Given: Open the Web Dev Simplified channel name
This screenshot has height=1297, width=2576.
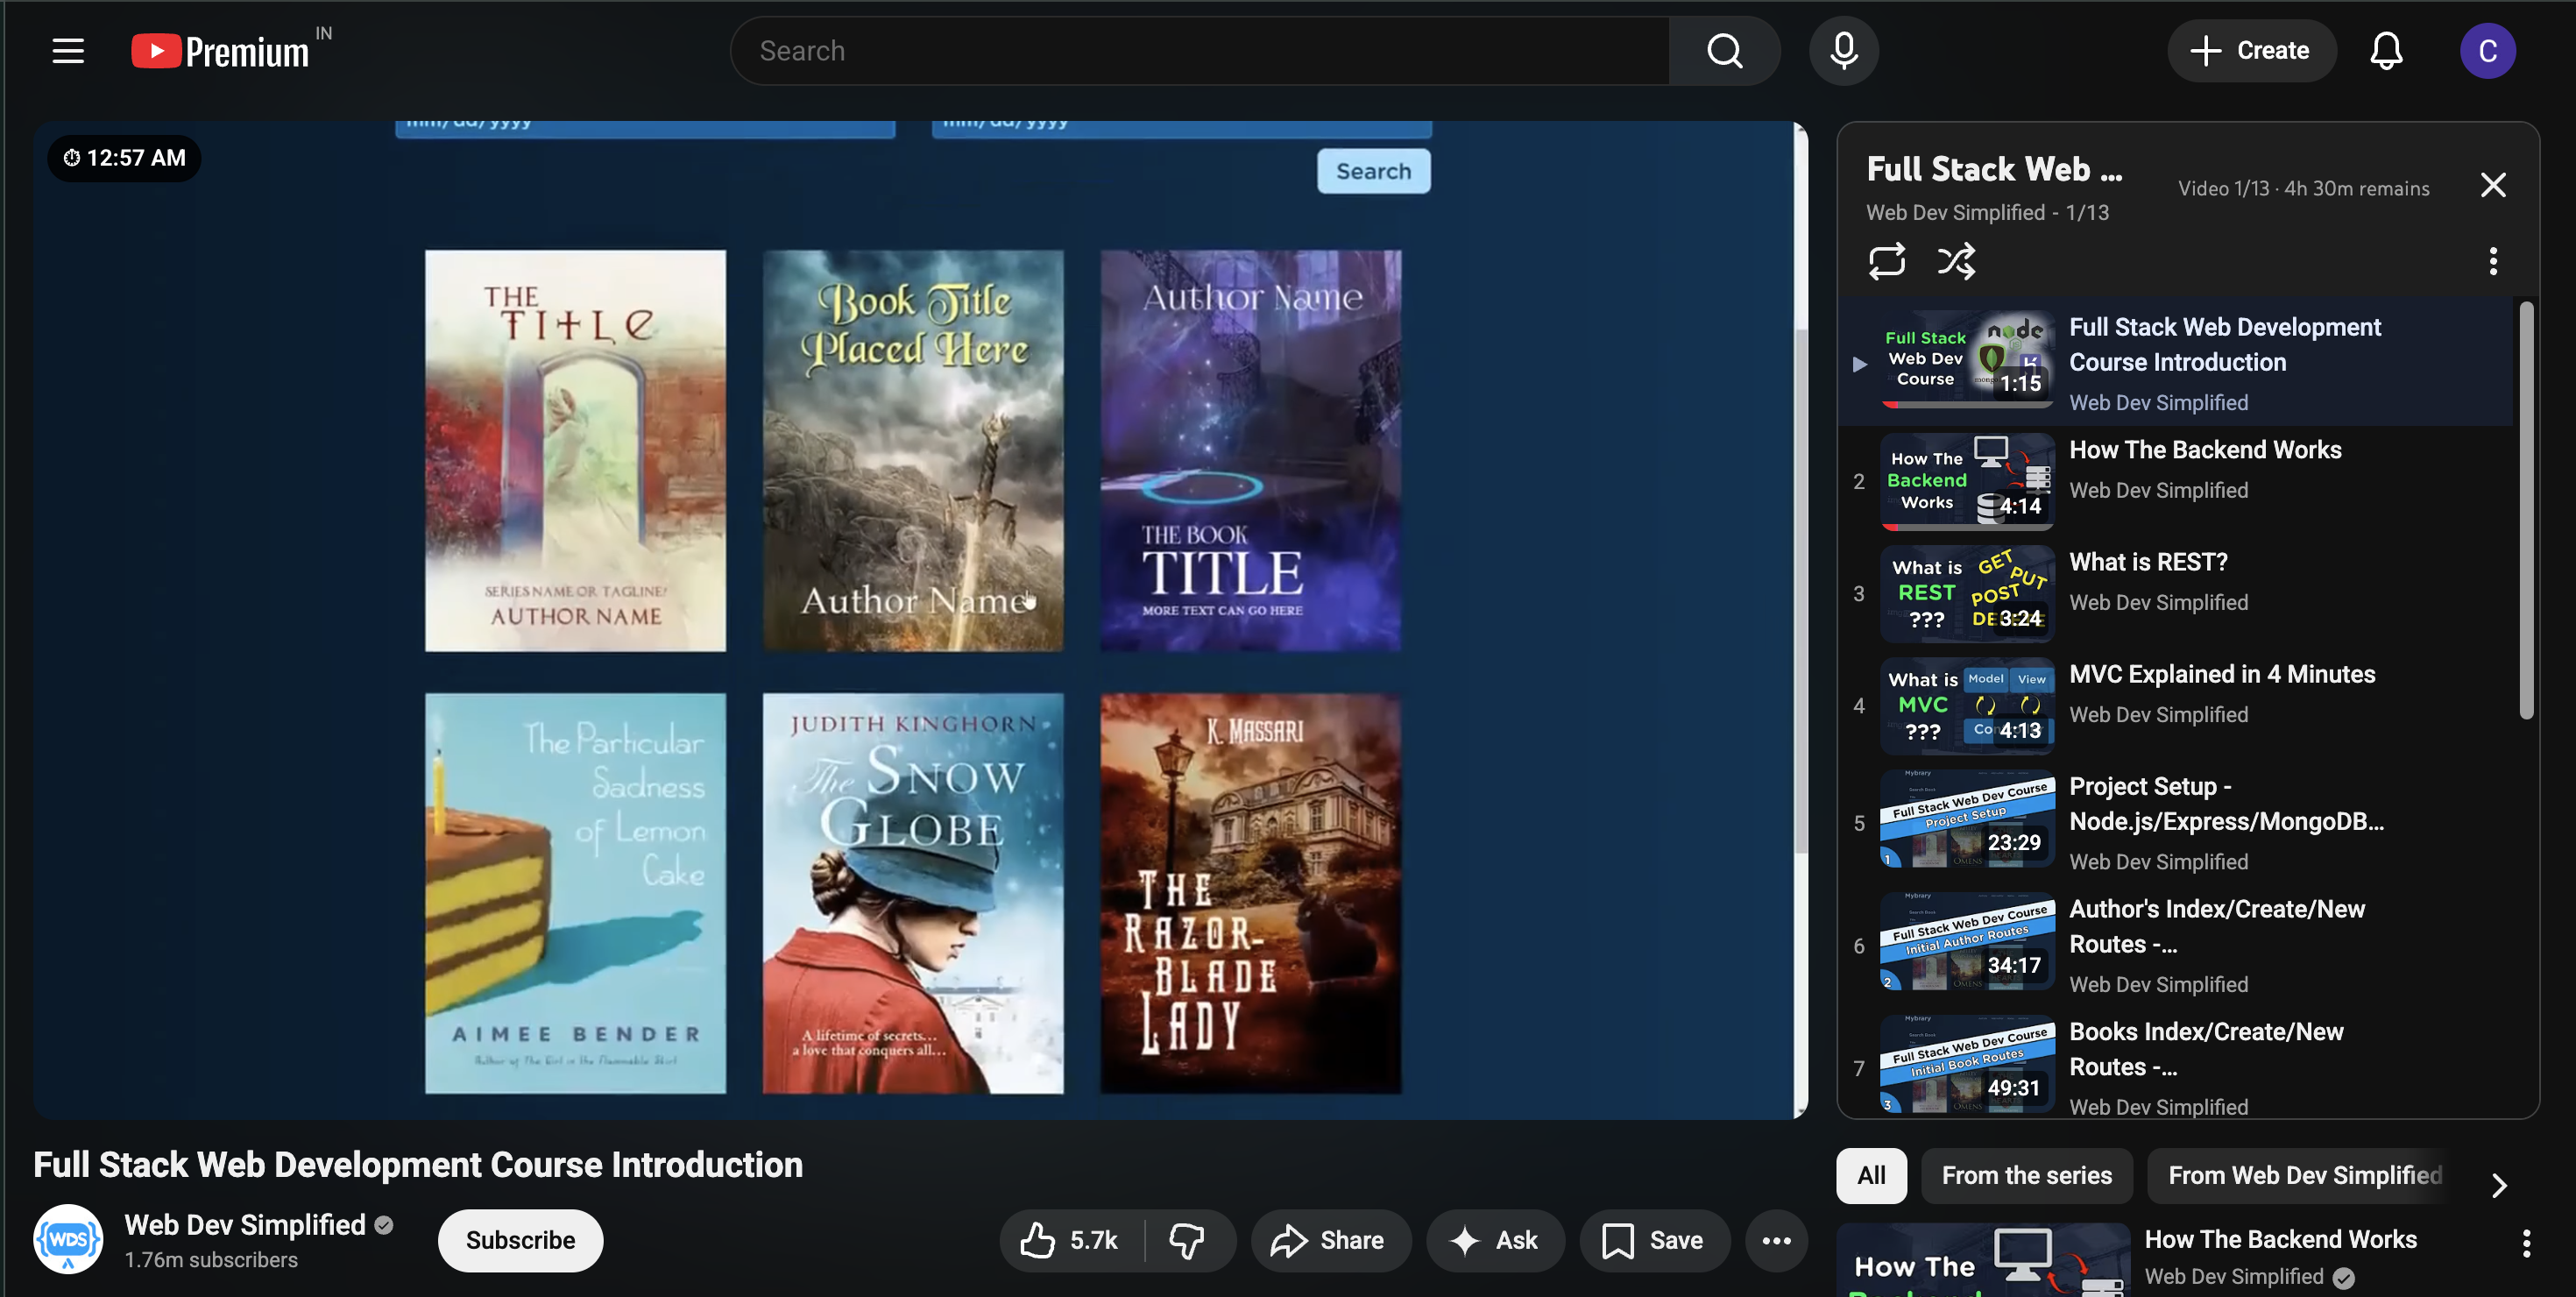Looking at the screenshot, I should click(x=245, y=1224).
